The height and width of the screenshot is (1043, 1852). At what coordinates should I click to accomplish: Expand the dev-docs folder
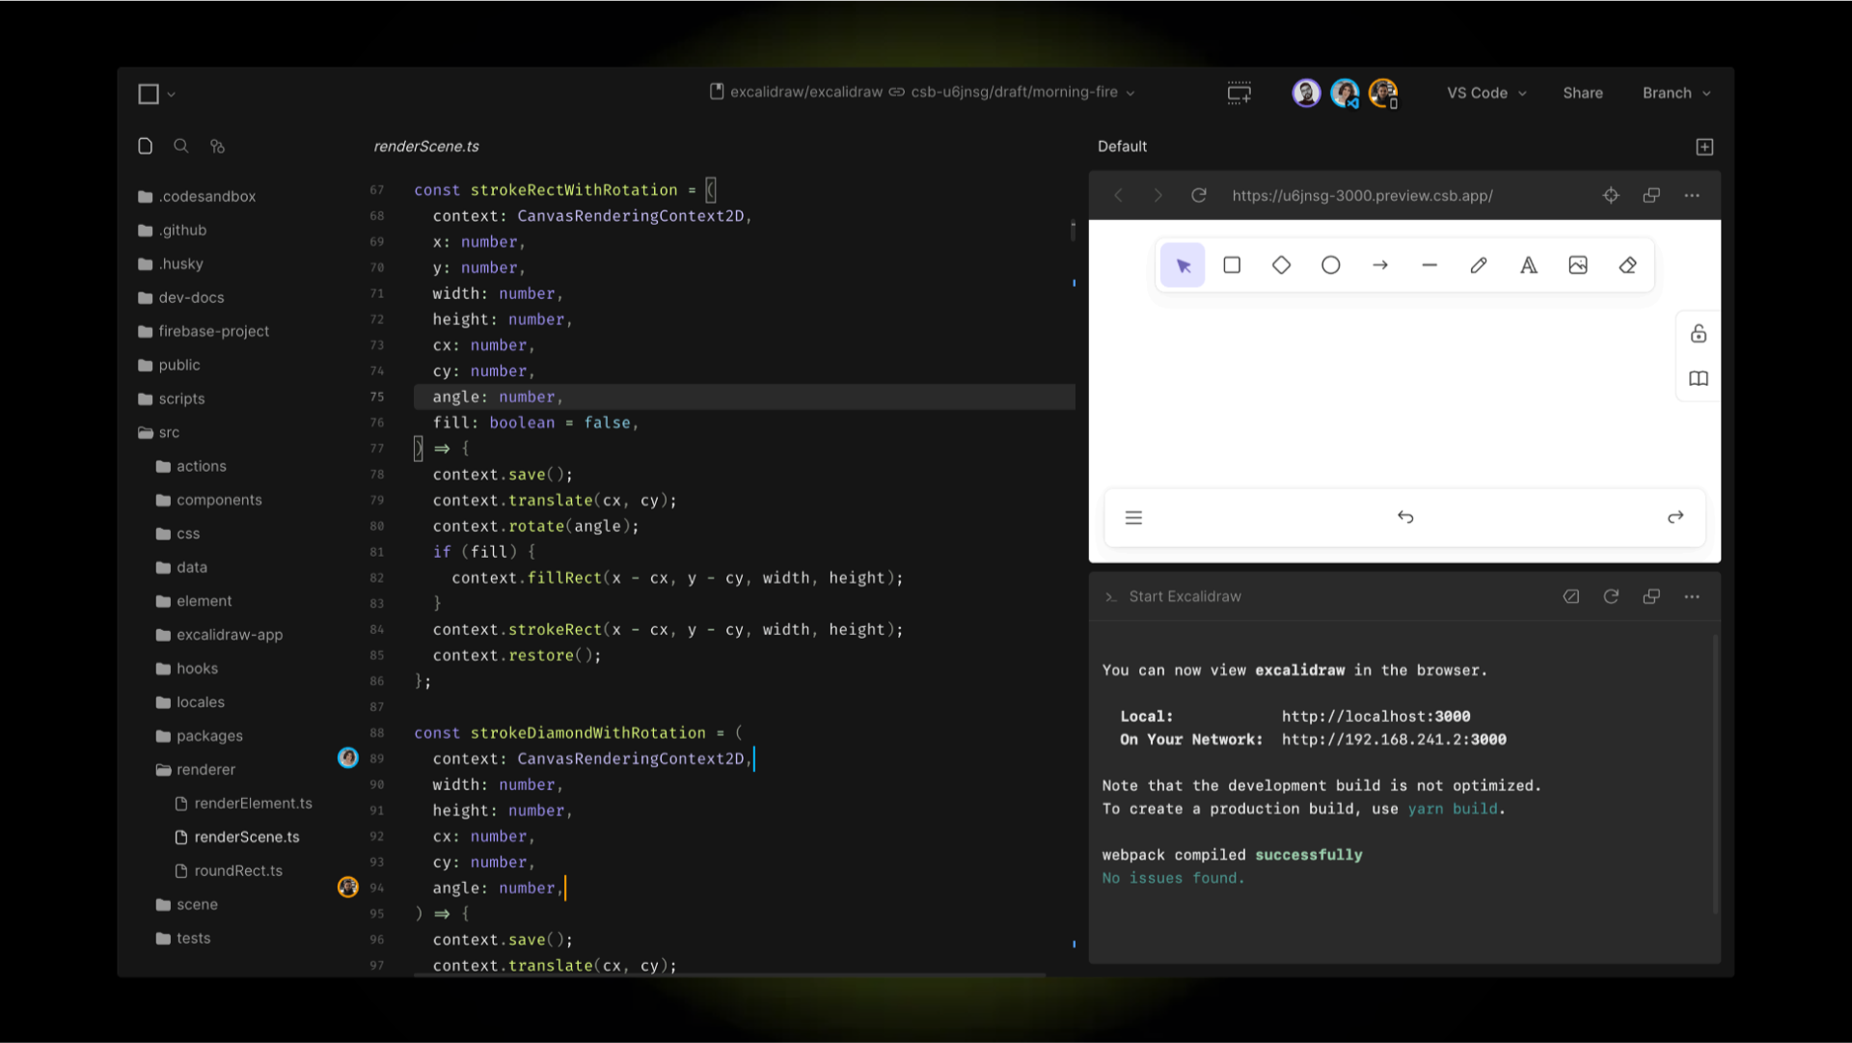pos(182,297)
